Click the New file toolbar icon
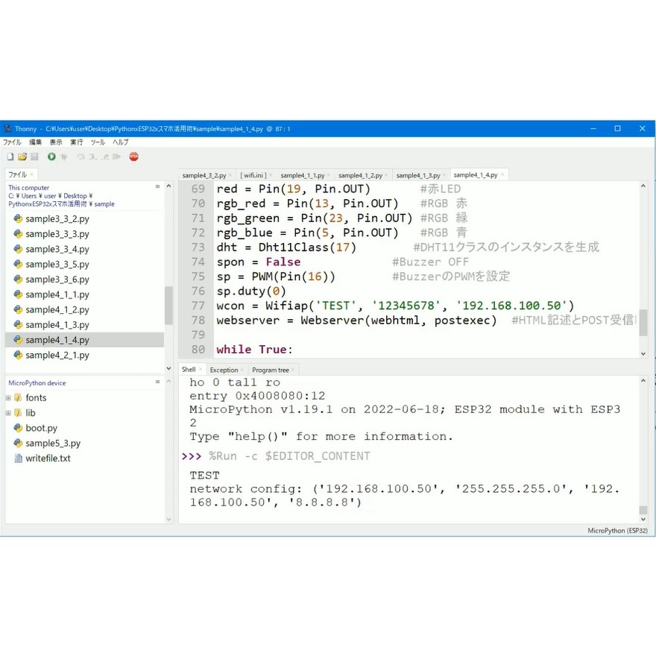 10,157
